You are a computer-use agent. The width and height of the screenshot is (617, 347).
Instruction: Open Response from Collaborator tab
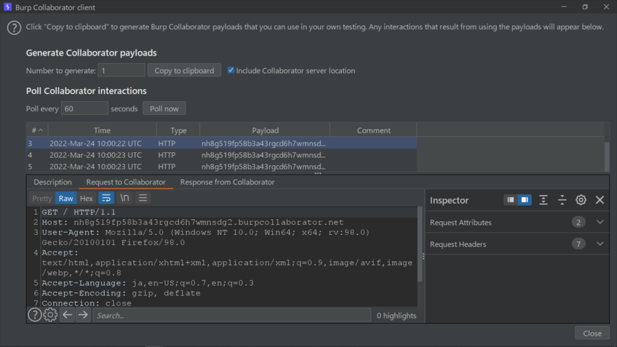pyautogui.click(x=227, y=182)
